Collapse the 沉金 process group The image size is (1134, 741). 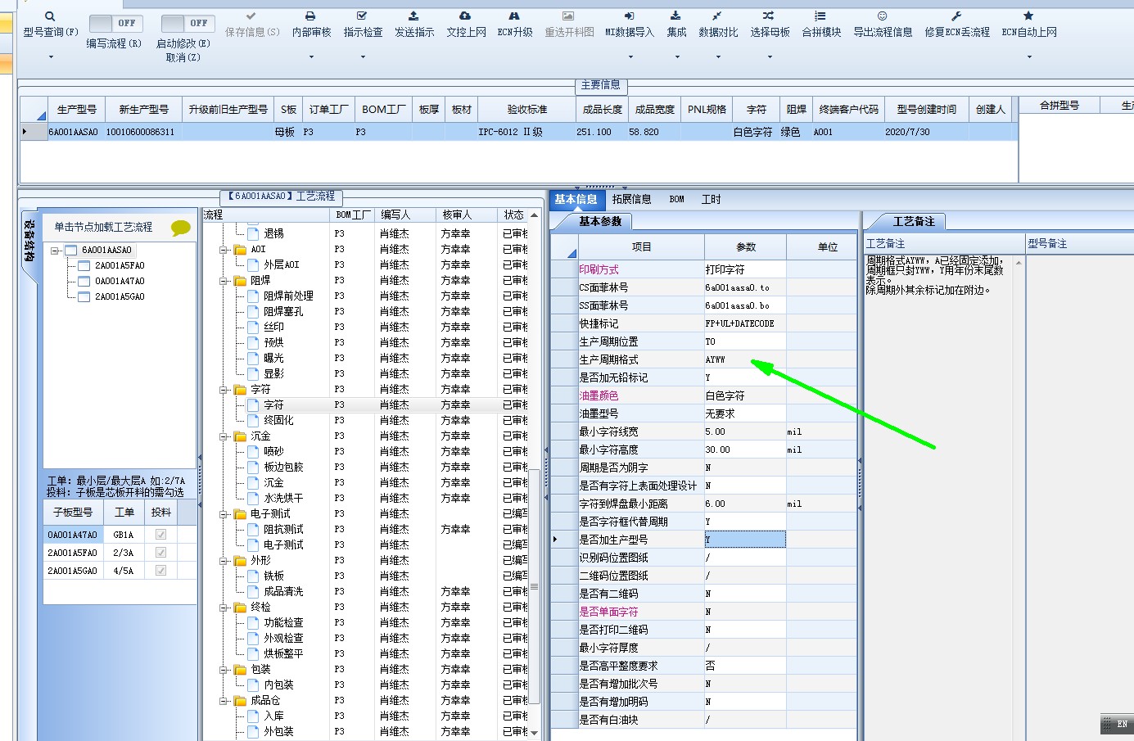point(224,436)
